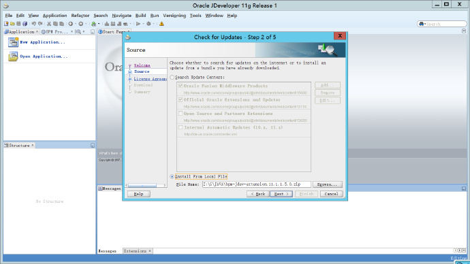This screenshot has width=470, height=264.
Task: Minimize the Application navigator panel
Action: pos(93,32)
